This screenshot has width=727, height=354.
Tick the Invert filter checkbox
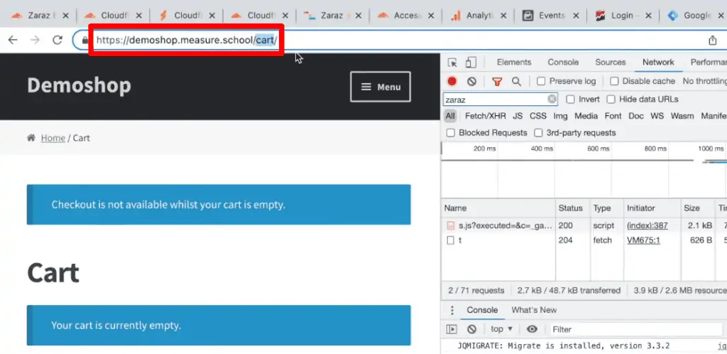tap(571, 100)
